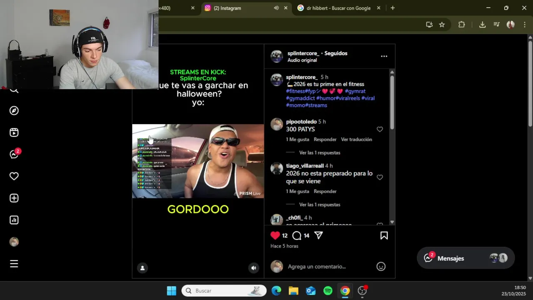533x300 pixels.
Task: Click the page vertical scrollbar
Action: coord(530,83)
